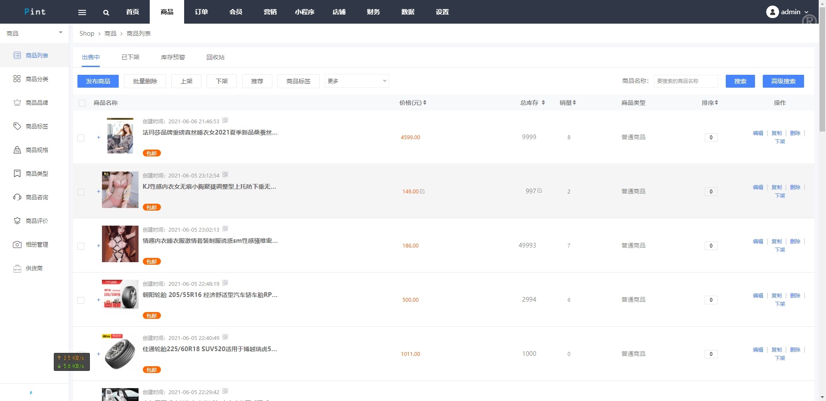Screen dimensions: 826x401
Task: Click 编辑 on the 佳通轮胎 product row
Action: tap(757, 349)
